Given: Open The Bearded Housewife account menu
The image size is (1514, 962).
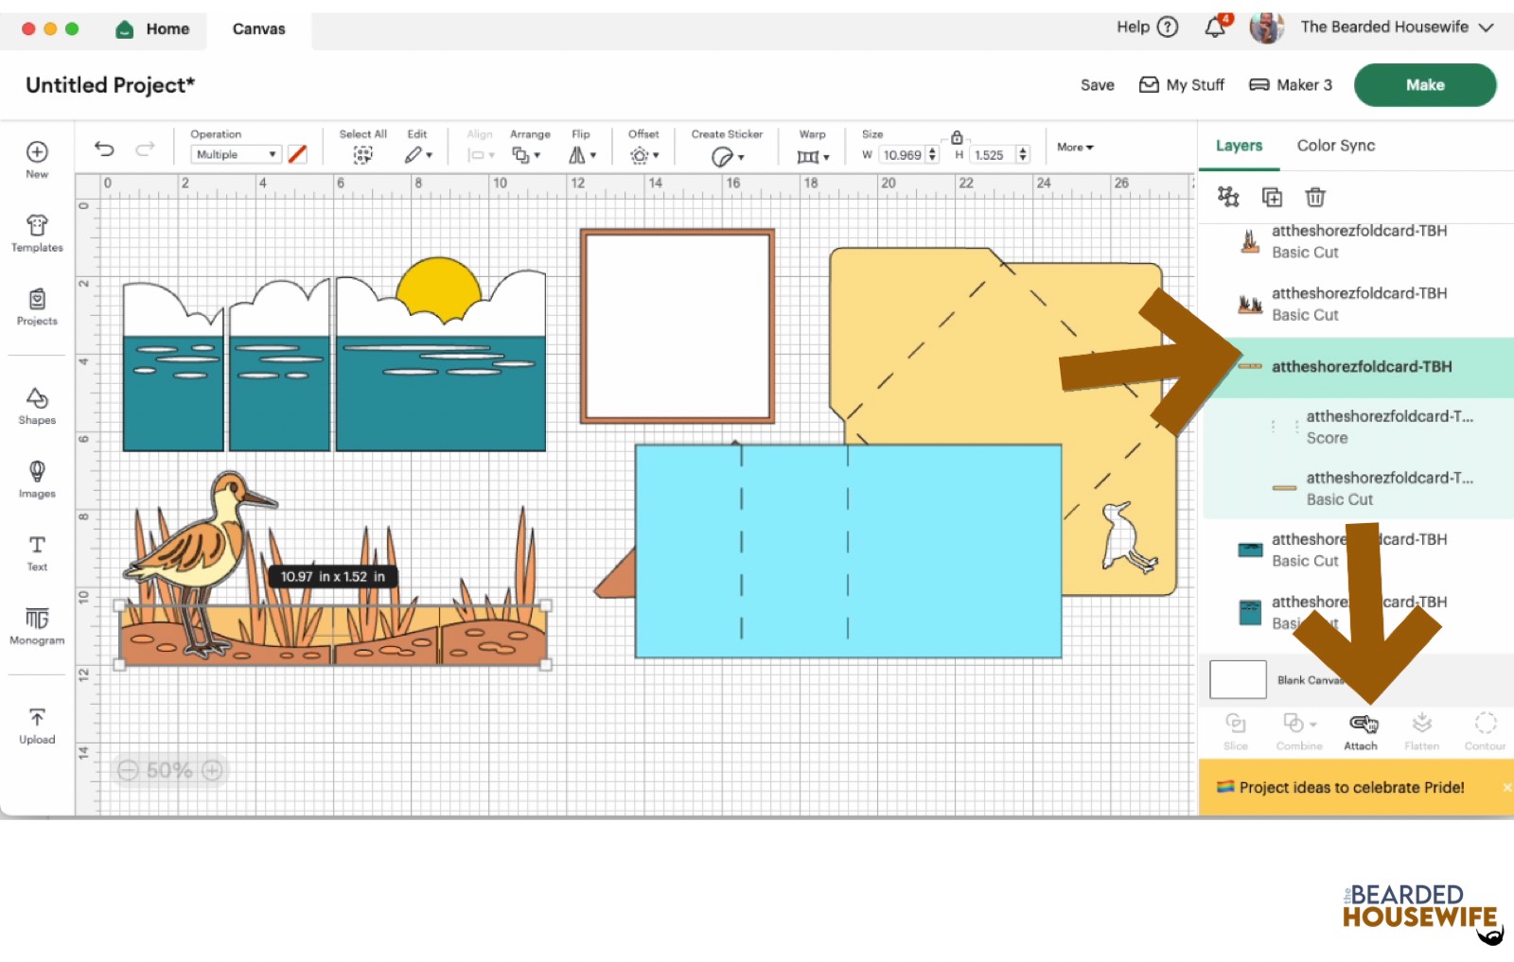Looking at the screenshot, I should pos(1396,26).
